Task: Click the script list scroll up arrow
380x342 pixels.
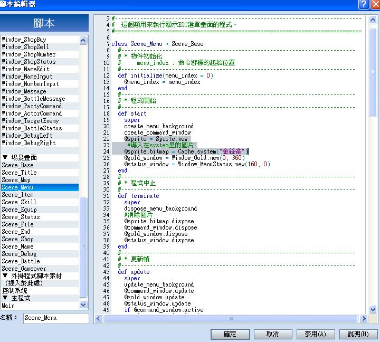Action: (x=83, y=40)
